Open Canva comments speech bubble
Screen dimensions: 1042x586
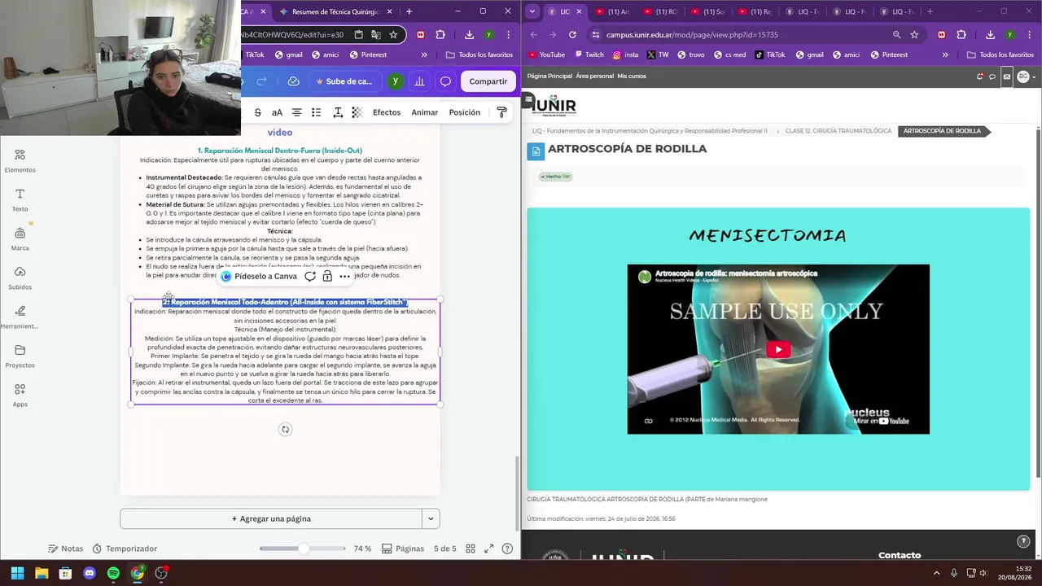pyautogui.click(x=445, y=81)
